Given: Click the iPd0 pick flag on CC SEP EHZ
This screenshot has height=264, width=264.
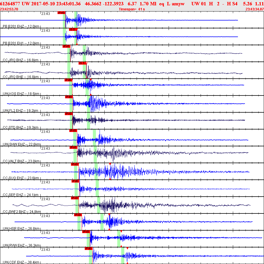Looking at the screenshot, I should point(75,181).
